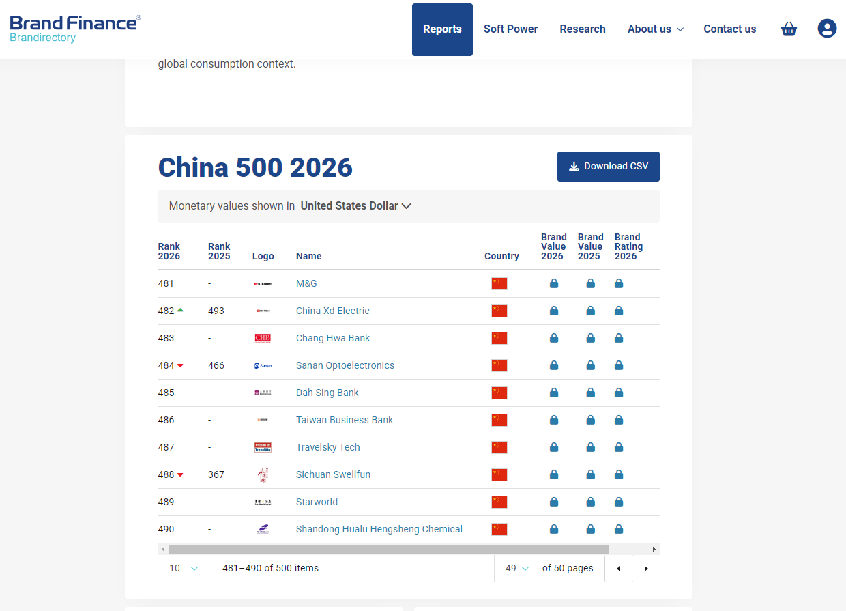Viewport: 846px width, 611px height.
Task: Click Brand Value 2026 lock for Sanan Optoelectronics
Action: click(554, 365)
